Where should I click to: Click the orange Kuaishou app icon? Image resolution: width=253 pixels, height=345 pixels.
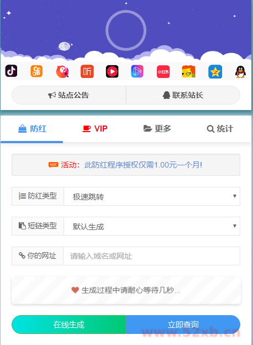(36, 71)
